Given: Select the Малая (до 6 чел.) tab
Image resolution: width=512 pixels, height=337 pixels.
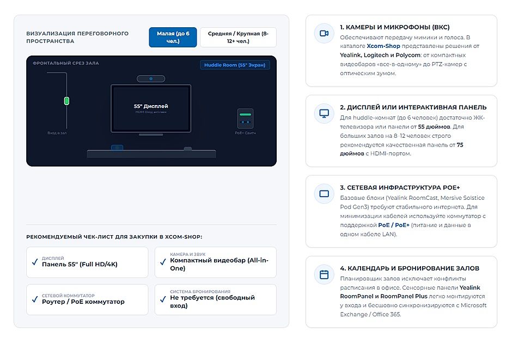Looking at the screenshot, I should coord(173,37).
